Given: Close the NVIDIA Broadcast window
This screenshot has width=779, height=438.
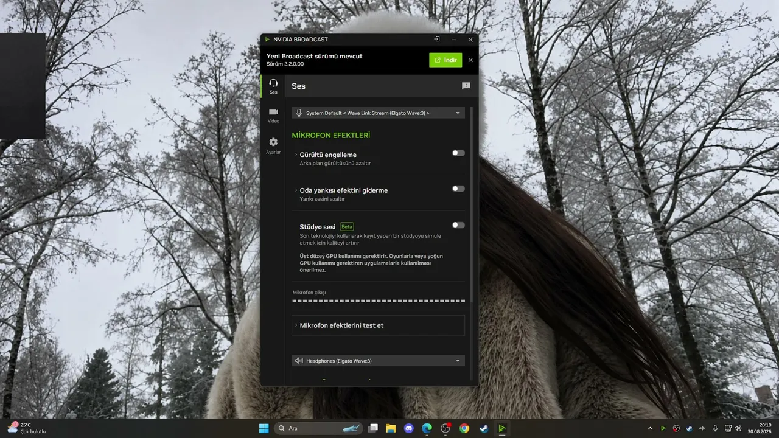Looking at the screenshot, I should click(x=470, y=40).
